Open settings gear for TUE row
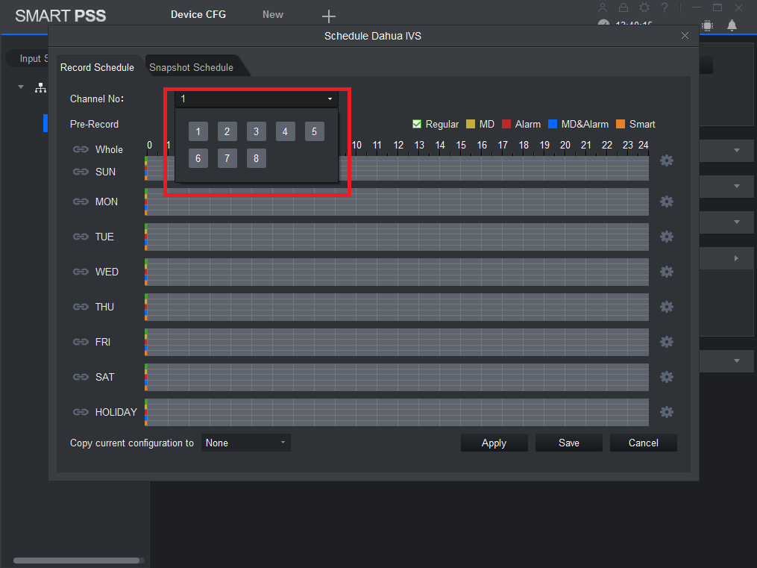The height and width of the screenshot is (568, 757). coord(666,237)
